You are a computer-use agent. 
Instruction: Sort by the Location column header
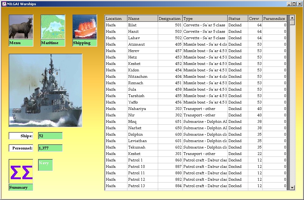click(116, 19)
